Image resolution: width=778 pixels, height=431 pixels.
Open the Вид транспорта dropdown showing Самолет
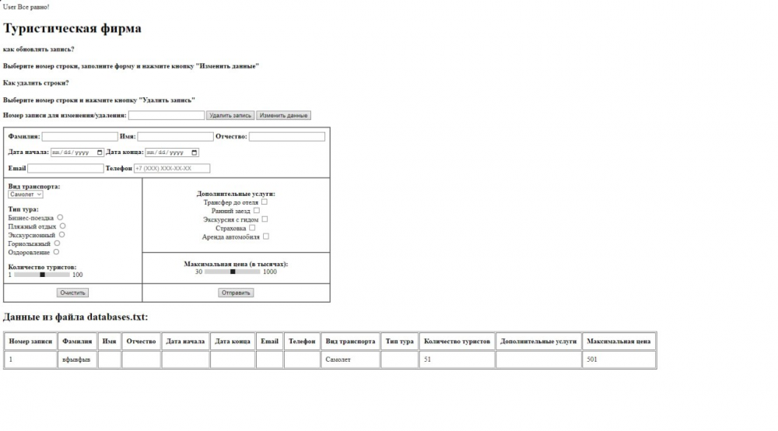[x=26, y=194]
